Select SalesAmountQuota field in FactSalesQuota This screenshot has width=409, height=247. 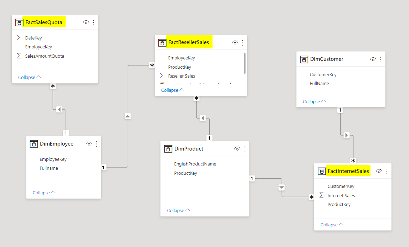coord(45,56)
